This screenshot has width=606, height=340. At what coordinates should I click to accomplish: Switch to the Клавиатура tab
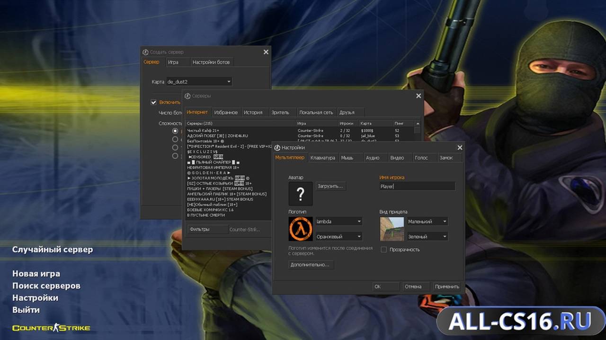click(x=322, y=158)
